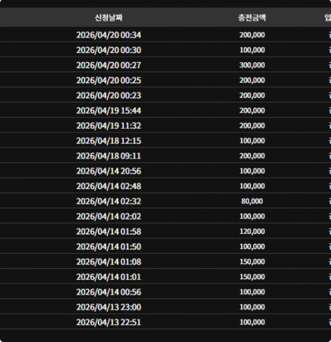This screenshot has width=331, height=342.
Task: Click the 100,000 amount at 02:02
Action: click(x=252, y=216)
